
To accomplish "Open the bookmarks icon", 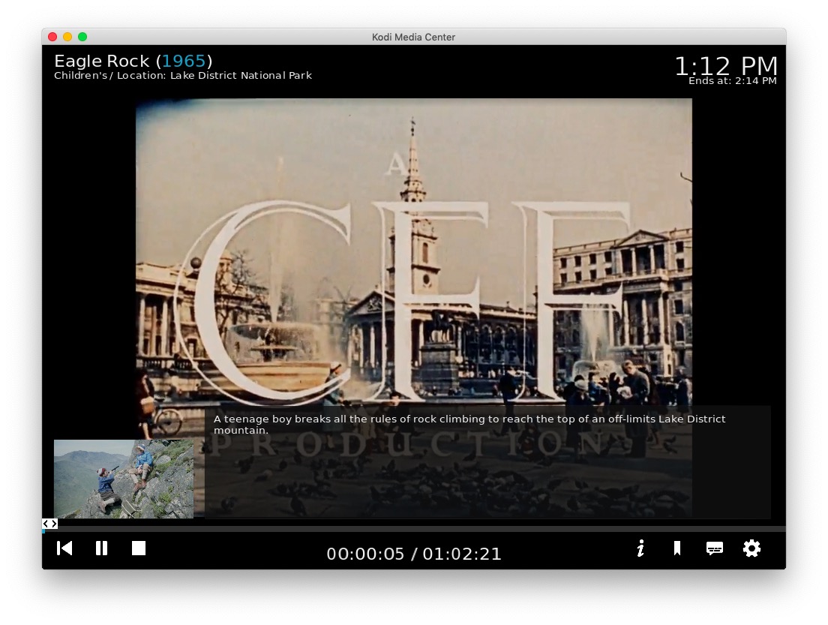I will [x=677, y=548].
